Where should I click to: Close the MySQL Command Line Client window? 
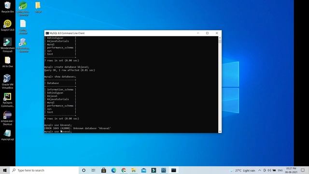(x=217, y=33)
